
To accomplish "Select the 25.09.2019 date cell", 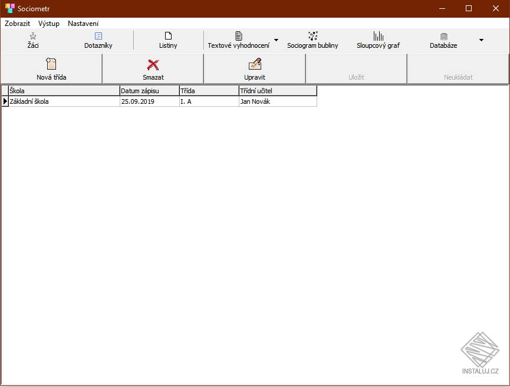I will [x=150, y=101].
